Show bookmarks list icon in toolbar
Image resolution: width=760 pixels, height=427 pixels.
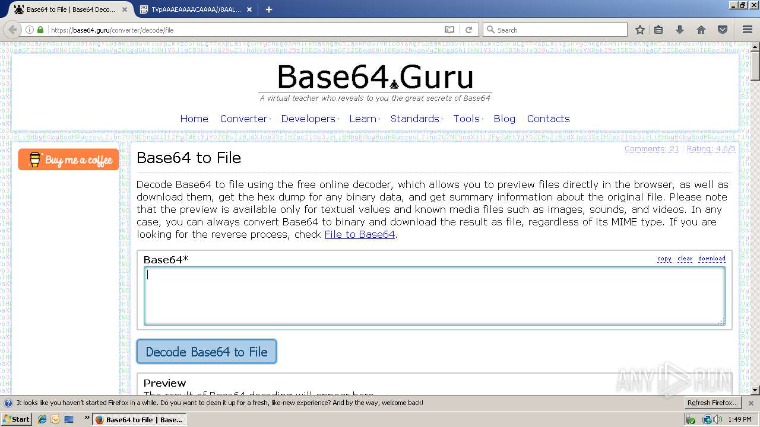point(658,30)
